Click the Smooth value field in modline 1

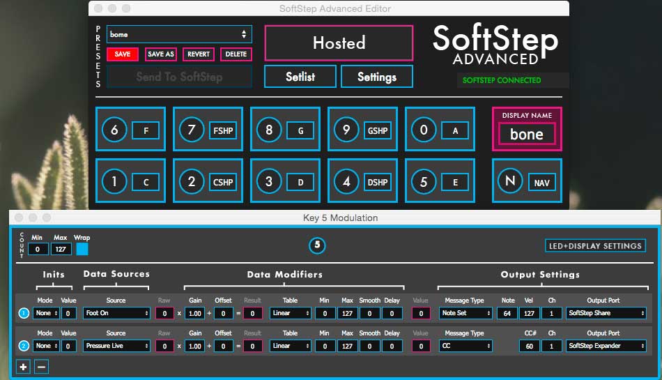click(x=369, y=314)
